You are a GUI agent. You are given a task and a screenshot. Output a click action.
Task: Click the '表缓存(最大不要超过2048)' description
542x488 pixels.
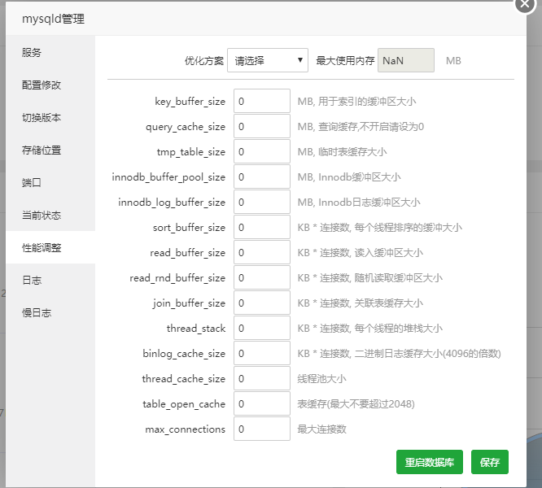356,403
